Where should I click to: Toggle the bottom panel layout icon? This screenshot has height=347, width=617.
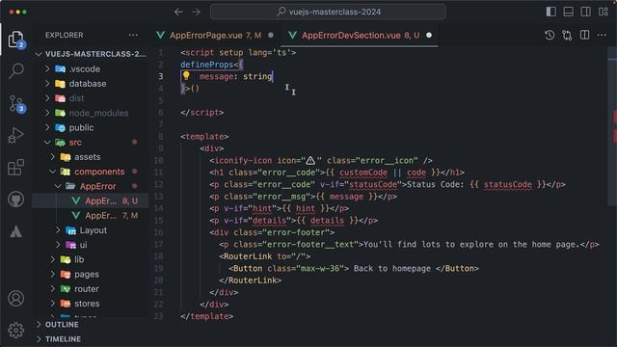point(568,12)
